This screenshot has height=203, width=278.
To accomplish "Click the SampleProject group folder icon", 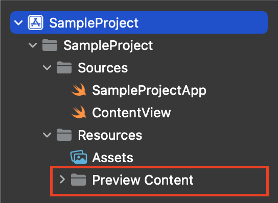I will (x=50, y=45).
